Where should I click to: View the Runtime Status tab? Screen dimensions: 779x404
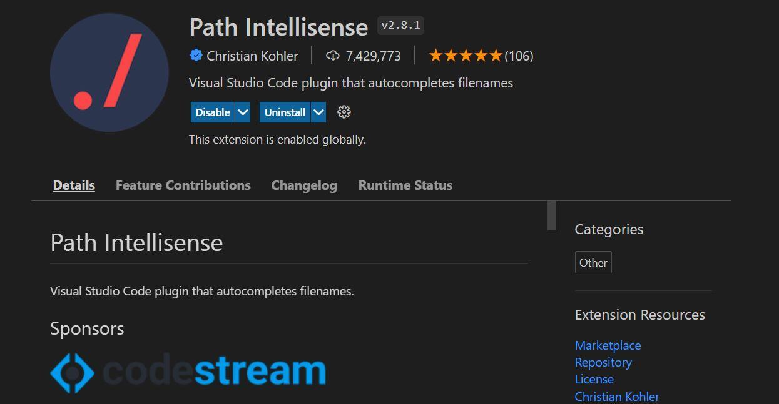point(405,185)
